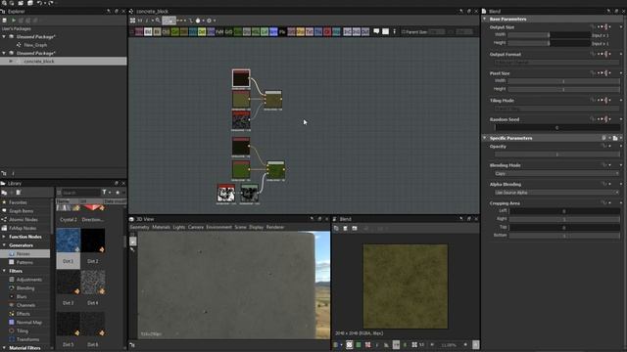Open the Adjustments filter category
Screen dimensions: 627x352
tap(28, 280)
